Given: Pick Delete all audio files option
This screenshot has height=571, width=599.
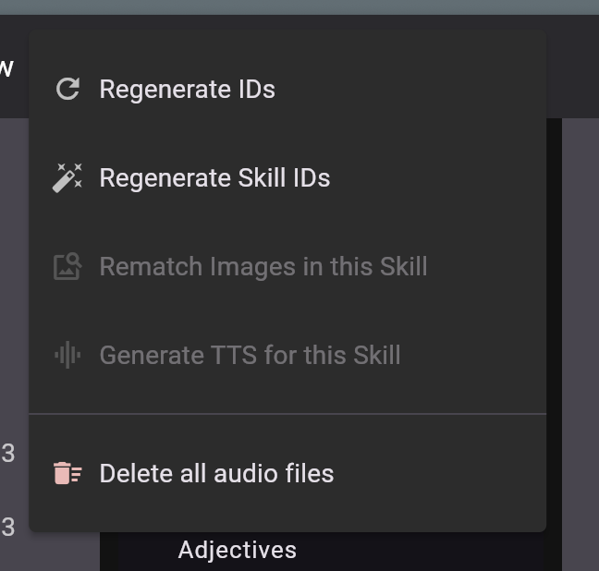Looking at the screenshot, I should [216, 473].
